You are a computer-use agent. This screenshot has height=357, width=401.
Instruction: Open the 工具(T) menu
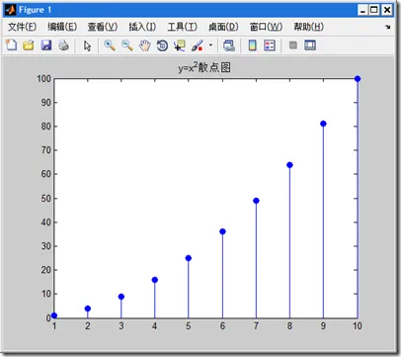pos(183,27)
